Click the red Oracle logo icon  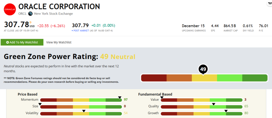click(10, 9)
